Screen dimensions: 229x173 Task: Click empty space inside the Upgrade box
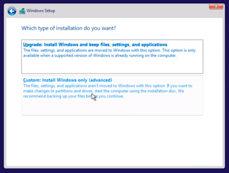pyautogui.click(x=112, y=66)
